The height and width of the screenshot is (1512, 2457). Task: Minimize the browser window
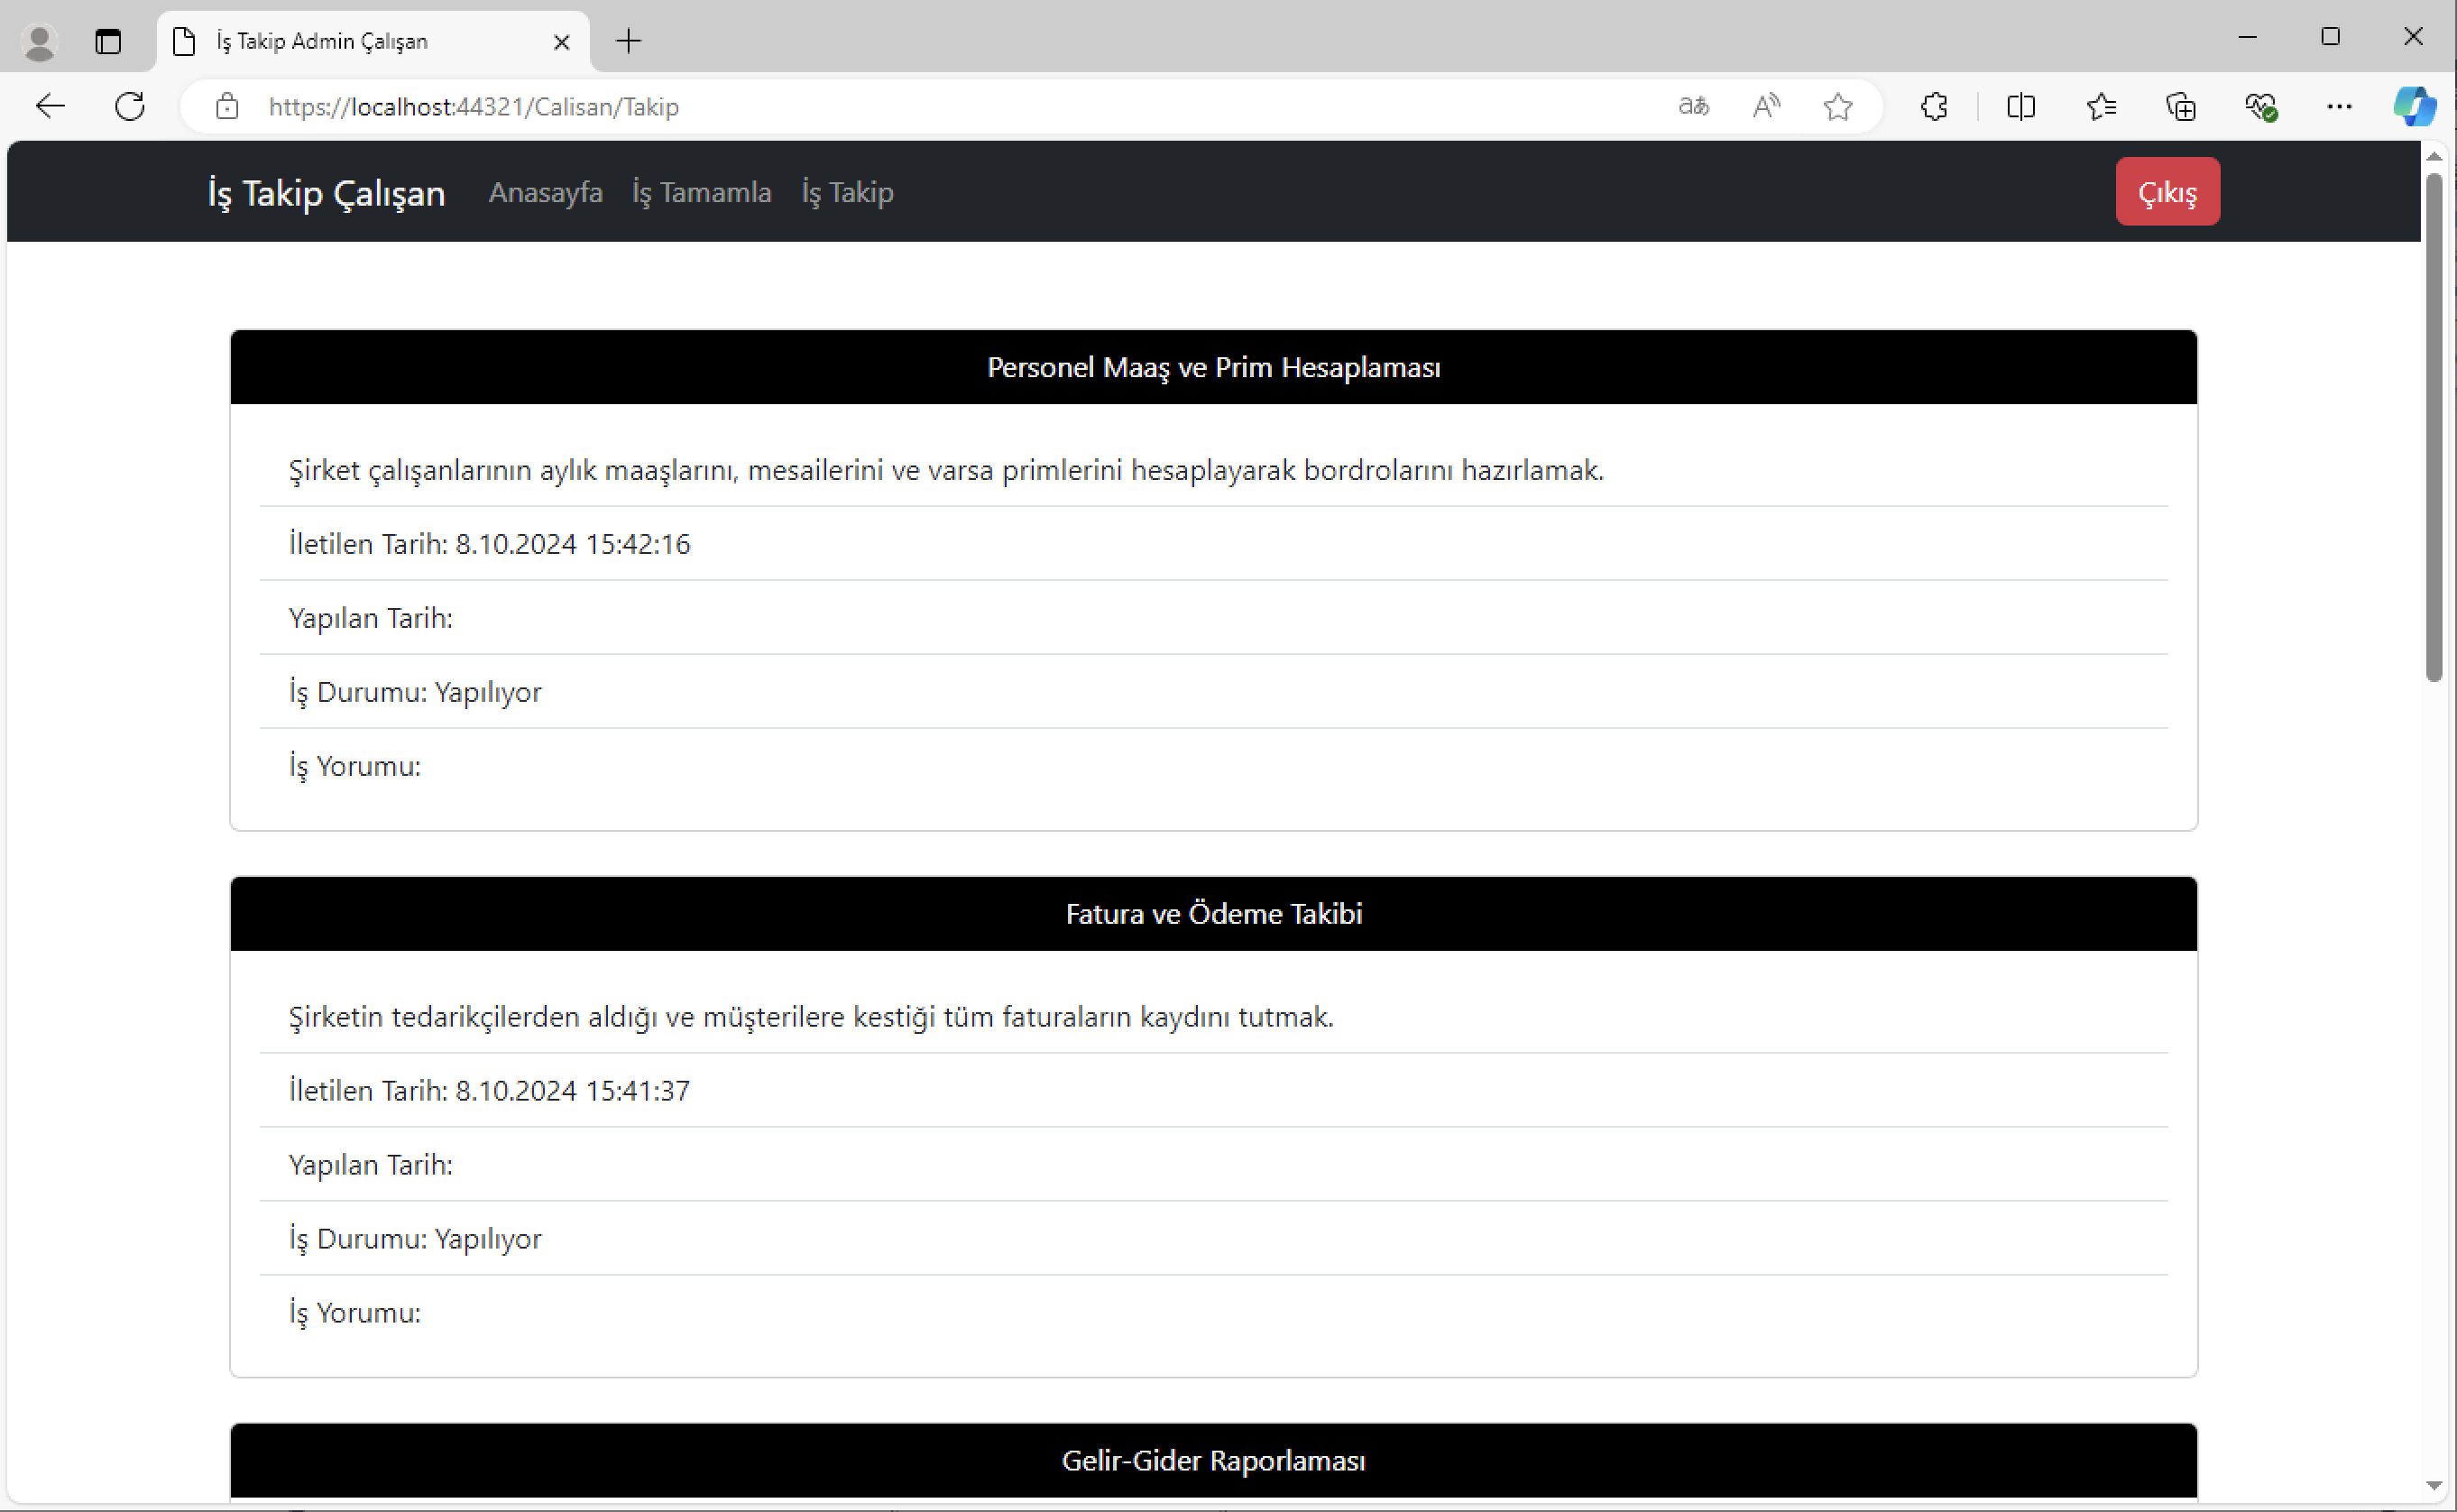point(2247,37)
